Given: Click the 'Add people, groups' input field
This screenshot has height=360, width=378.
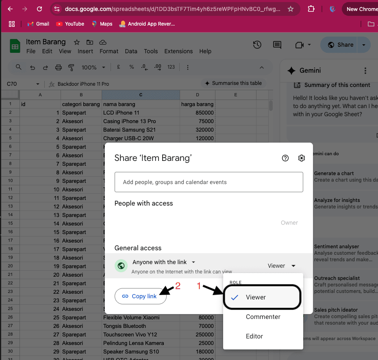Looking at the screenshot, I should pyautogui.click(x=209, y=182).
